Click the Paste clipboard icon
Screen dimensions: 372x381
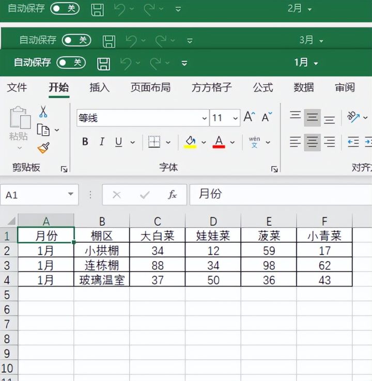20,118
